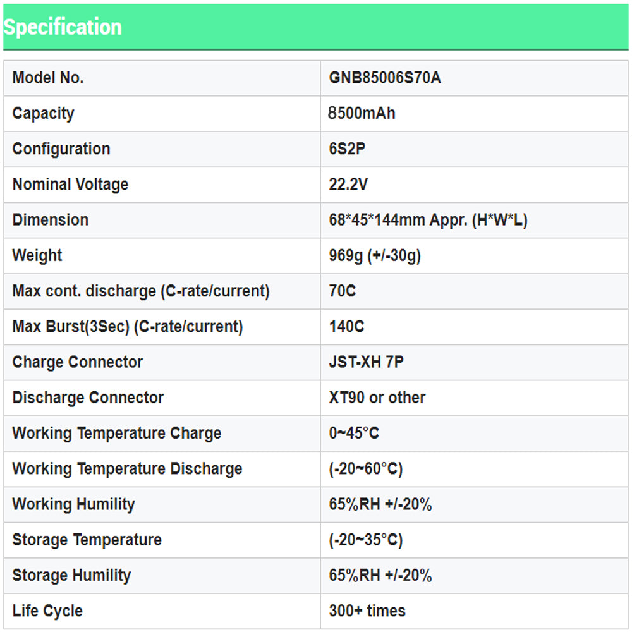This screenshot has width=632, height=632.
Task: Click the 969g weight value
Action: point(375,255)
